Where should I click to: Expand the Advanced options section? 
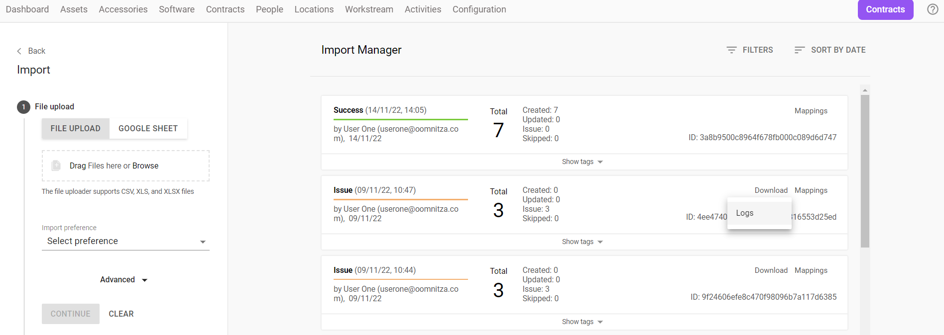click(x=124, y=280)
